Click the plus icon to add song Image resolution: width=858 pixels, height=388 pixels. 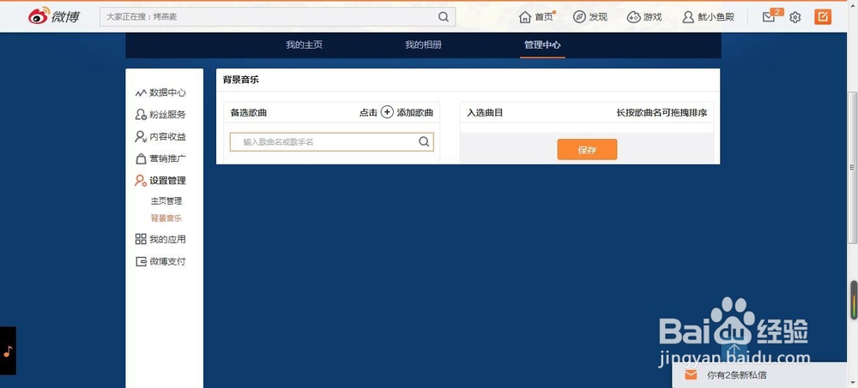coord(387,112)
